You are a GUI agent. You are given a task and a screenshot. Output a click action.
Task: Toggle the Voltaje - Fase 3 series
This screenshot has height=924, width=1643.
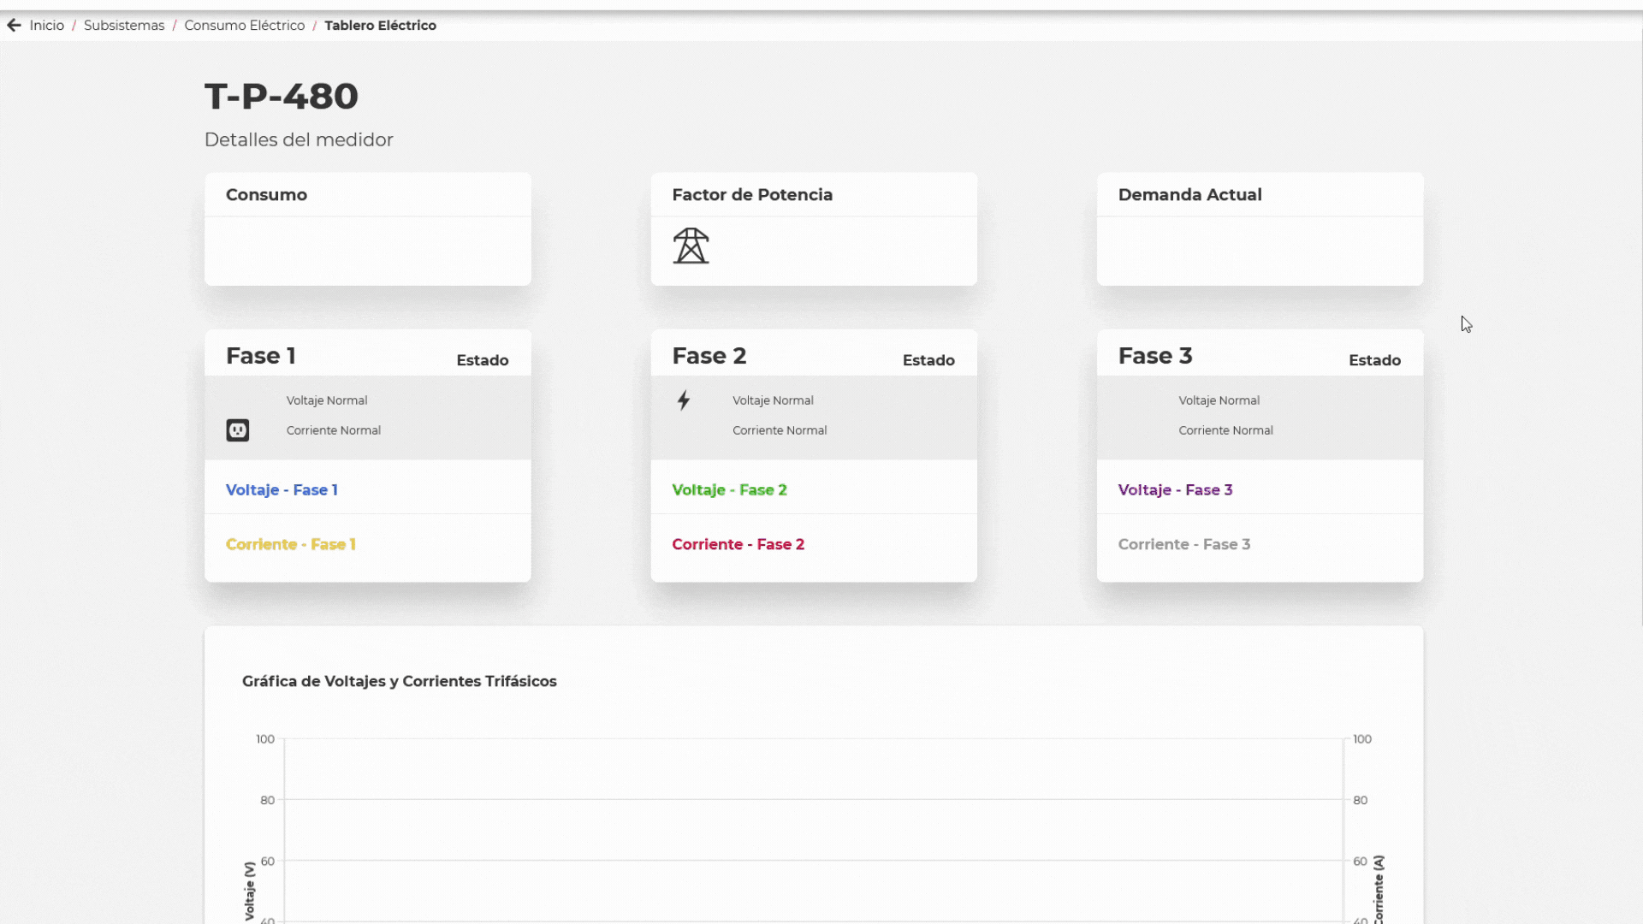[1175, 489]
